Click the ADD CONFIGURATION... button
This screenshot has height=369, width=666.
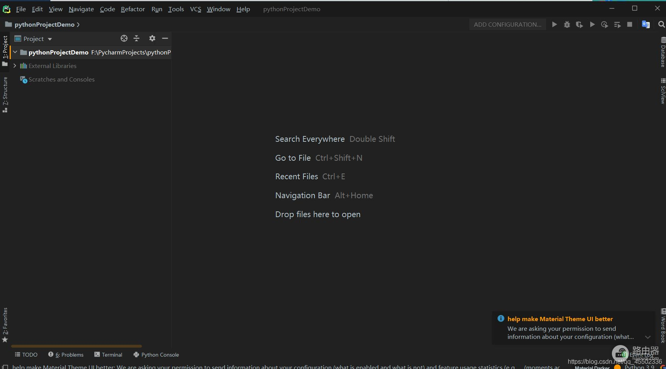[x=508, y=24]
